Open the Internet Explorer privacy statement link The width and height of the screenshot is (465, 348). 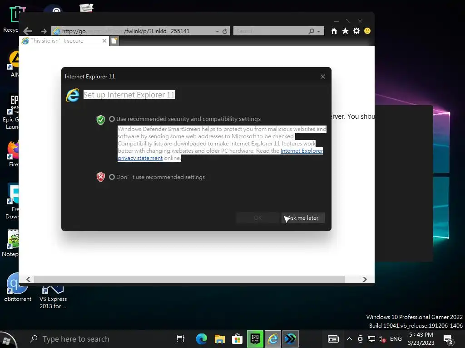[x=302, y=151]
